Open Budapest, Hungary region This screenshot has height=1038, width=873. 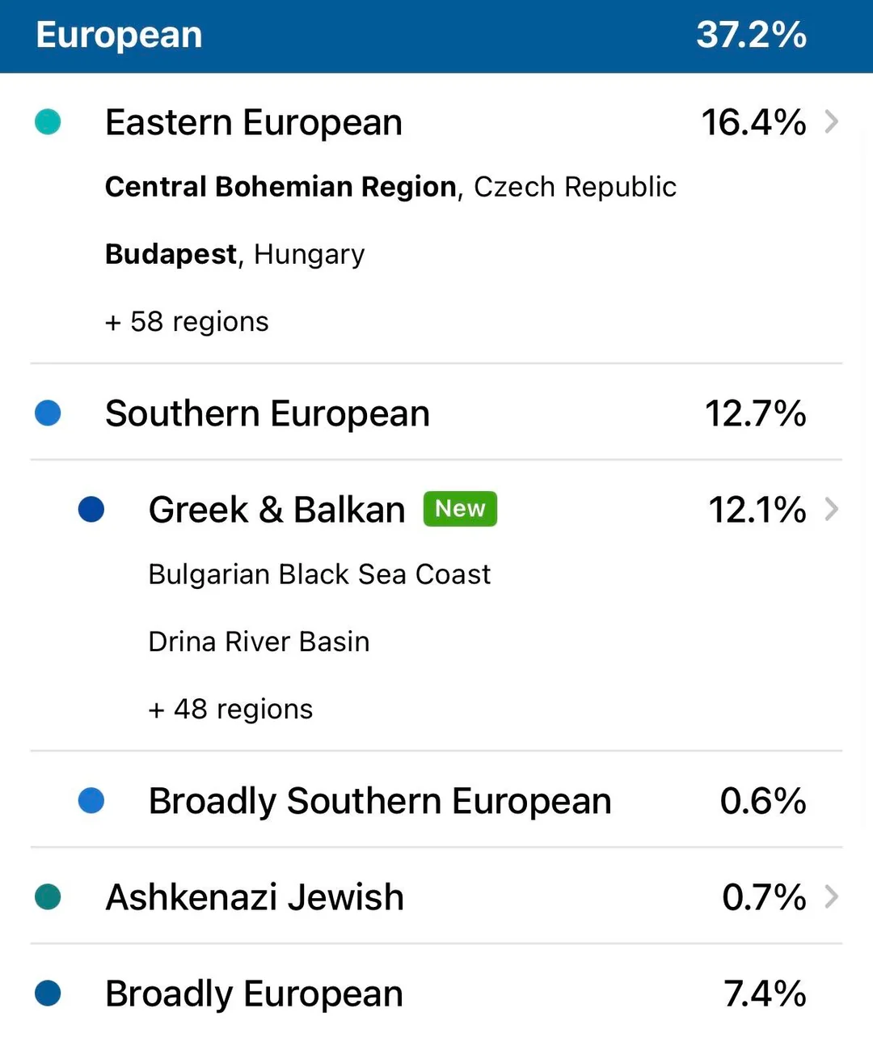234,254
